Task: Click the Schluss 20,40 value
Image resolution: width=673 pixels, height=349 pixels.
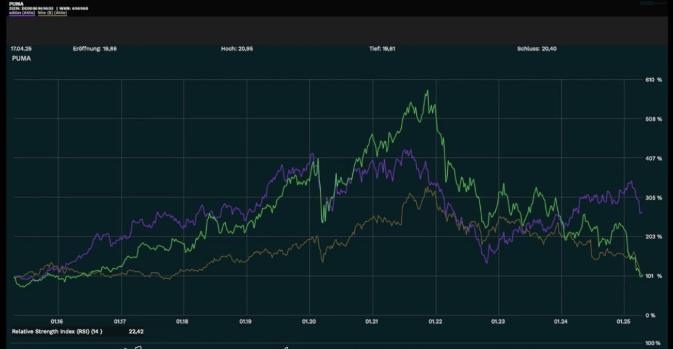Action: pyautogui.click(x=537, y=49)
